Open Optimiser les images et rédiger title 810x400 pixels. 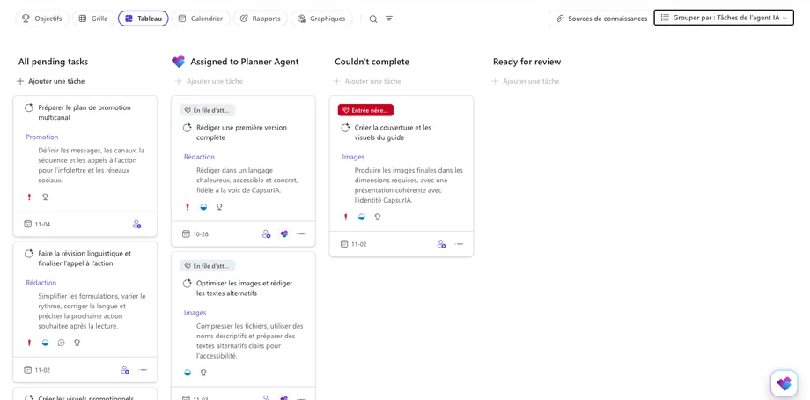pos(245,288)
